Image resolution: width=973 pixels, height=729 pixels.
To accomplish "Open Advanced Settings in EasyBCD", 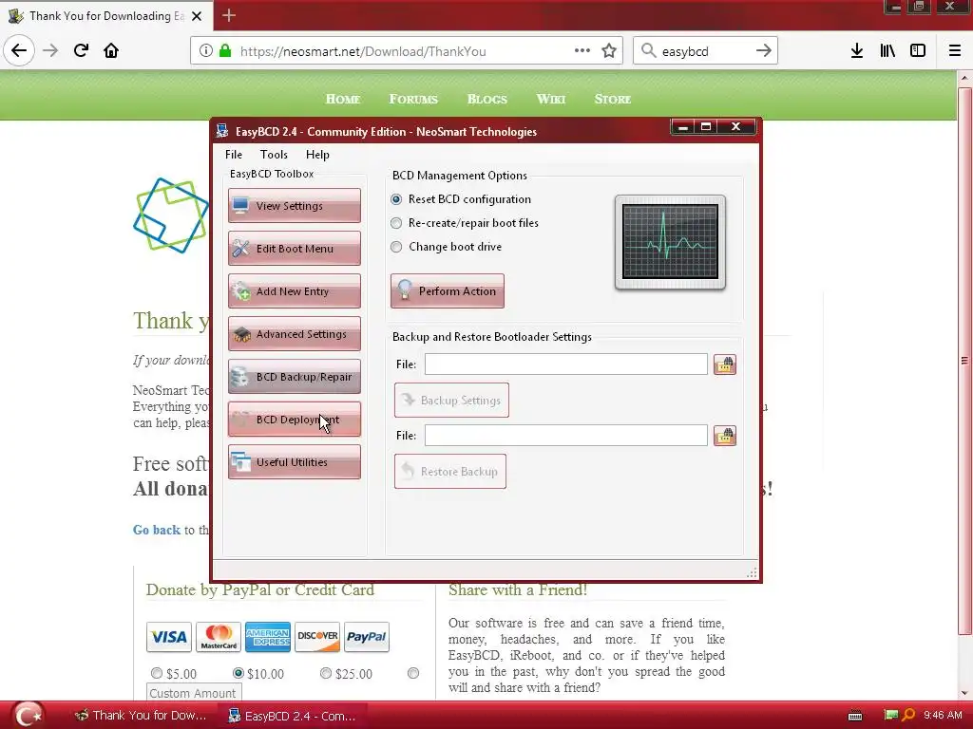I will [x=295, y=333].
